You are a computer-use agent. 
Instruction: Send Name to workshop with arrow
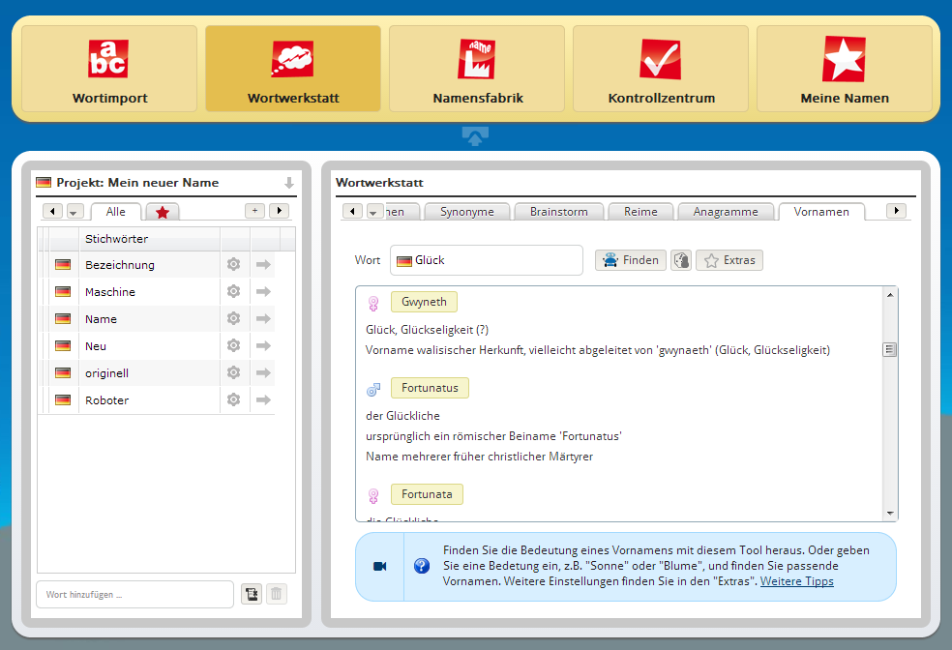pyautogui.click(x=263, y=318)
